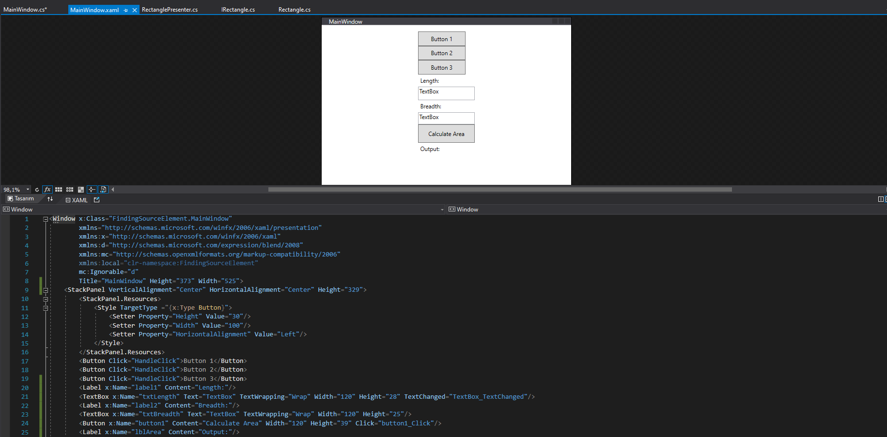Open the IRectangle.cs tab

point(238,10)
